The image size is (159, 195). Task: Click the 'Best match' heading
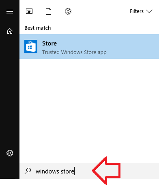click(x=38, y=28)
